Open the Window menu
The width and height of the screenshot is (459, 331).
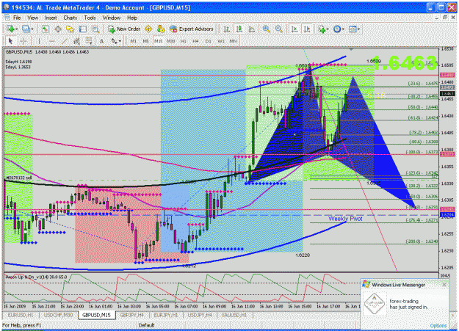pyautogui.click(x=112, y=18)
